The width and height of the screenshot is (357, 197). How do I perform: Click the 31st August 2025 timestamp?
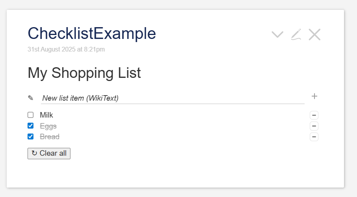tap(66, 50)
